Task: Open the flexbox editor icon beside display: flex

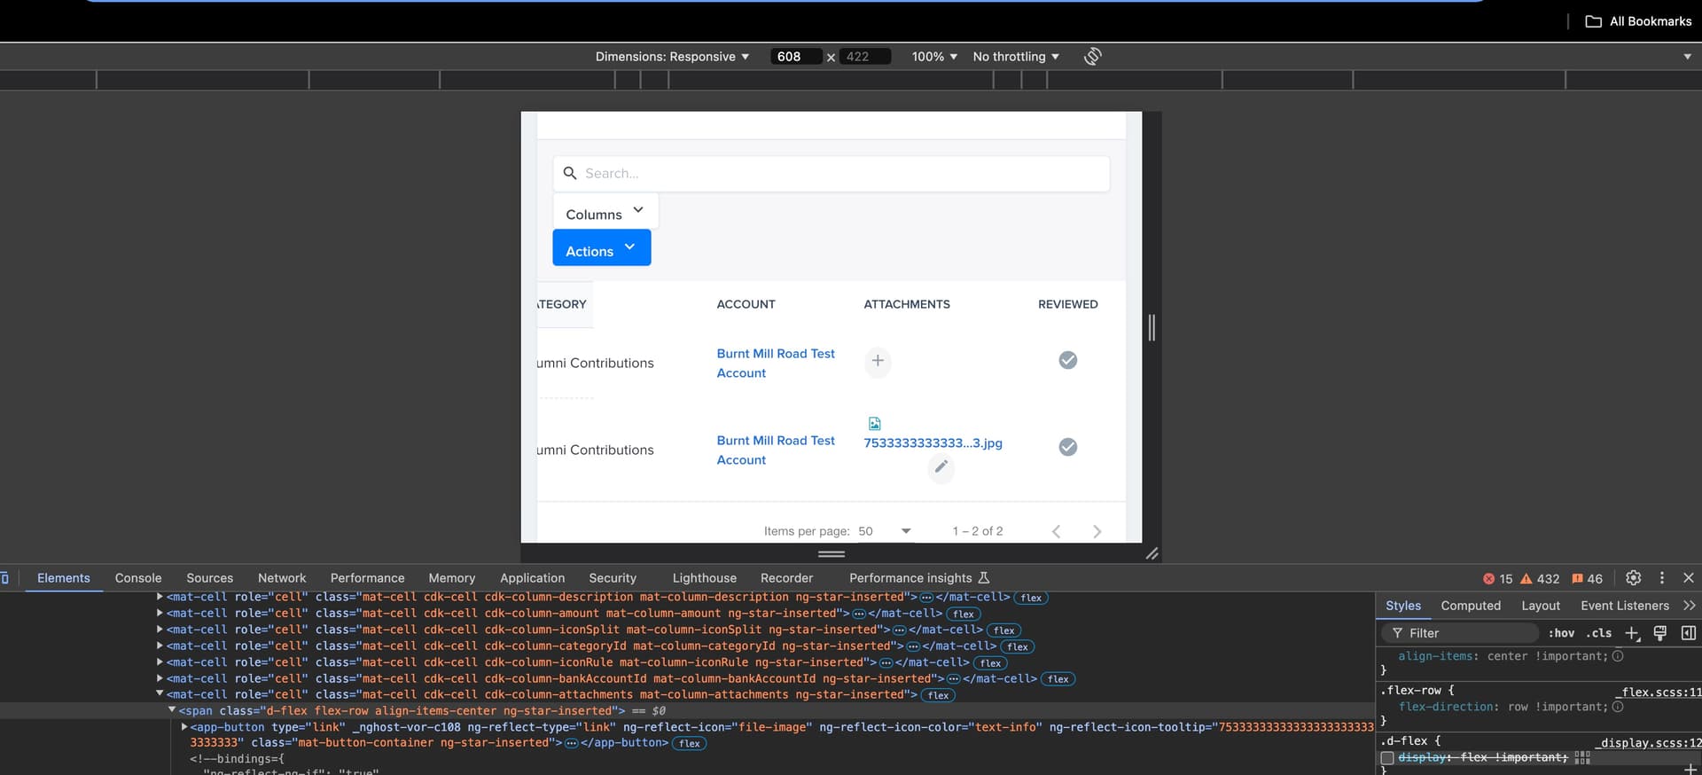Action: point(1582,757)
